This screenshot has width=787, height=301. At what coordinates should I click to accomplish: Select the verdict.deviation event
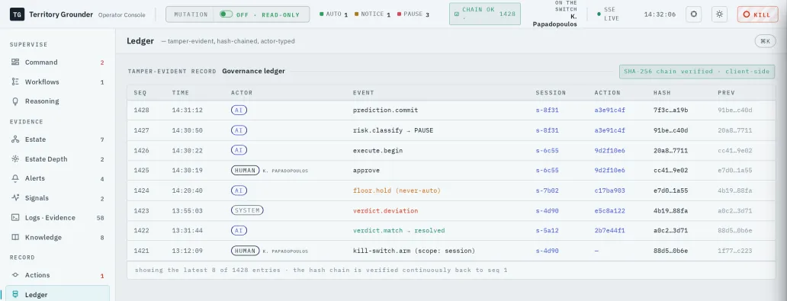[385, 210]
